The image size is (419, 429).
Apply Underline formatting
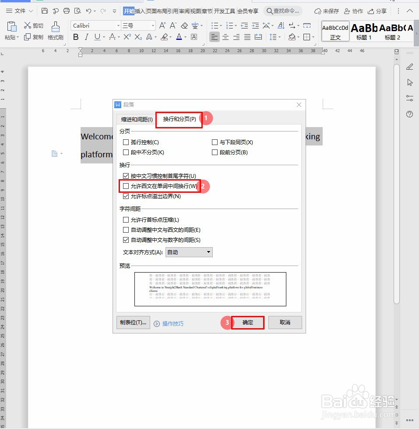(97, 37)
